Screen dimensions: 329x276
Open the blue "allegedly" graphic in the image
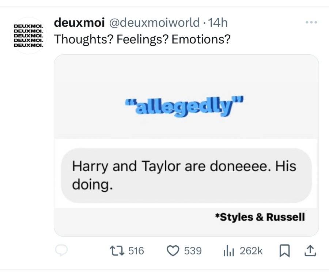point(184,107)
